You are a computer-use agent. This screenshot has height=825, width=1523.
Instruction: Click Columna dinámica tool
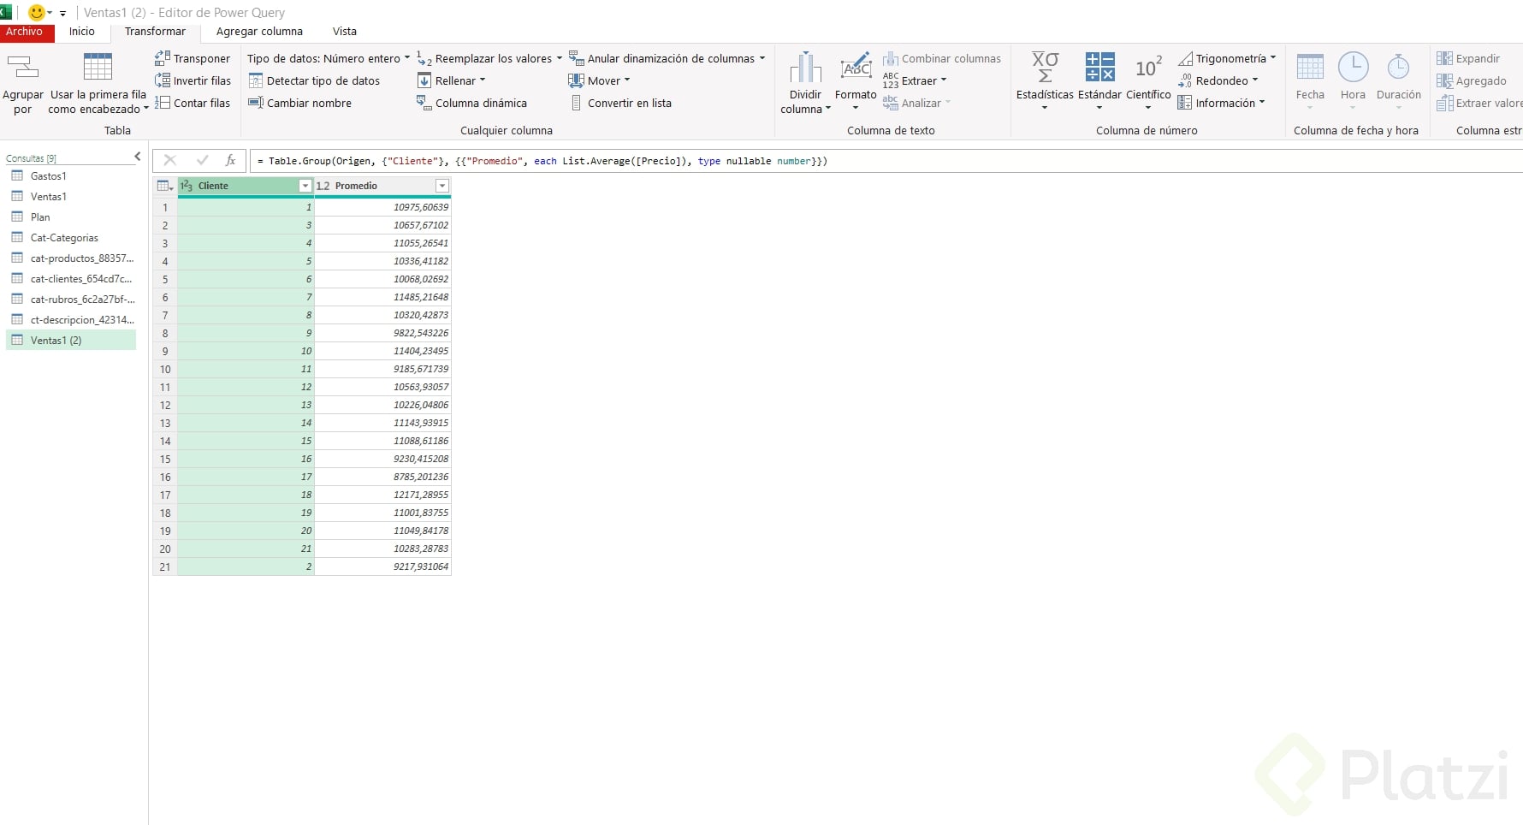pyautogui.click(x=471, y=103)
